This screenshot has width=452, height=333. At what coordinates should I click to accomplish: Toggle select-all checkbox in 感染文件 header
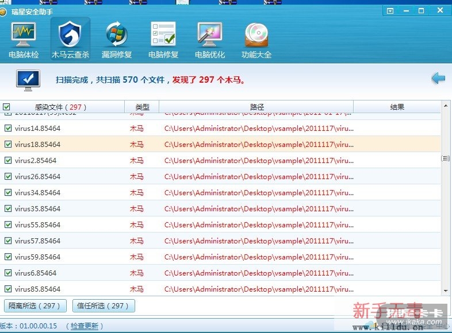pos(6,107)
